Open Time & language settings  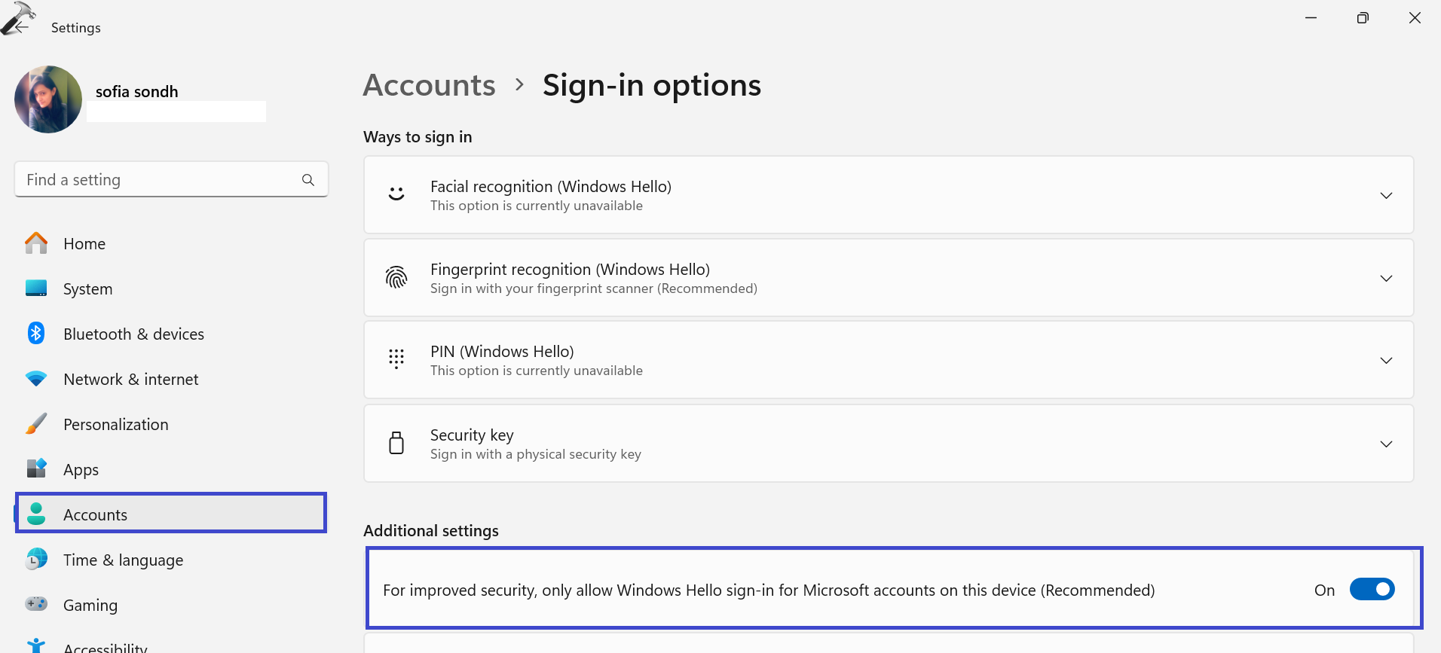tap(123, 560)
